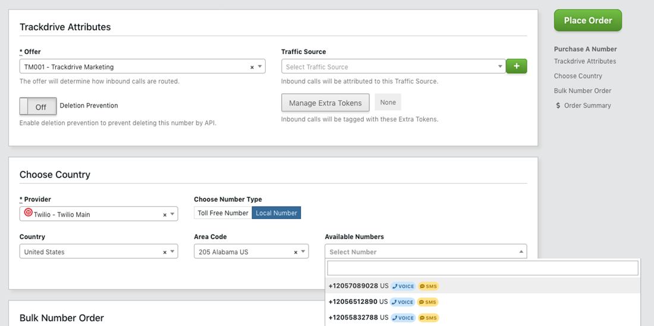The width and height of the screenshot is (654, 326).
Task: Click VOICE badge for +12056512890
Action: click(403, 302)
